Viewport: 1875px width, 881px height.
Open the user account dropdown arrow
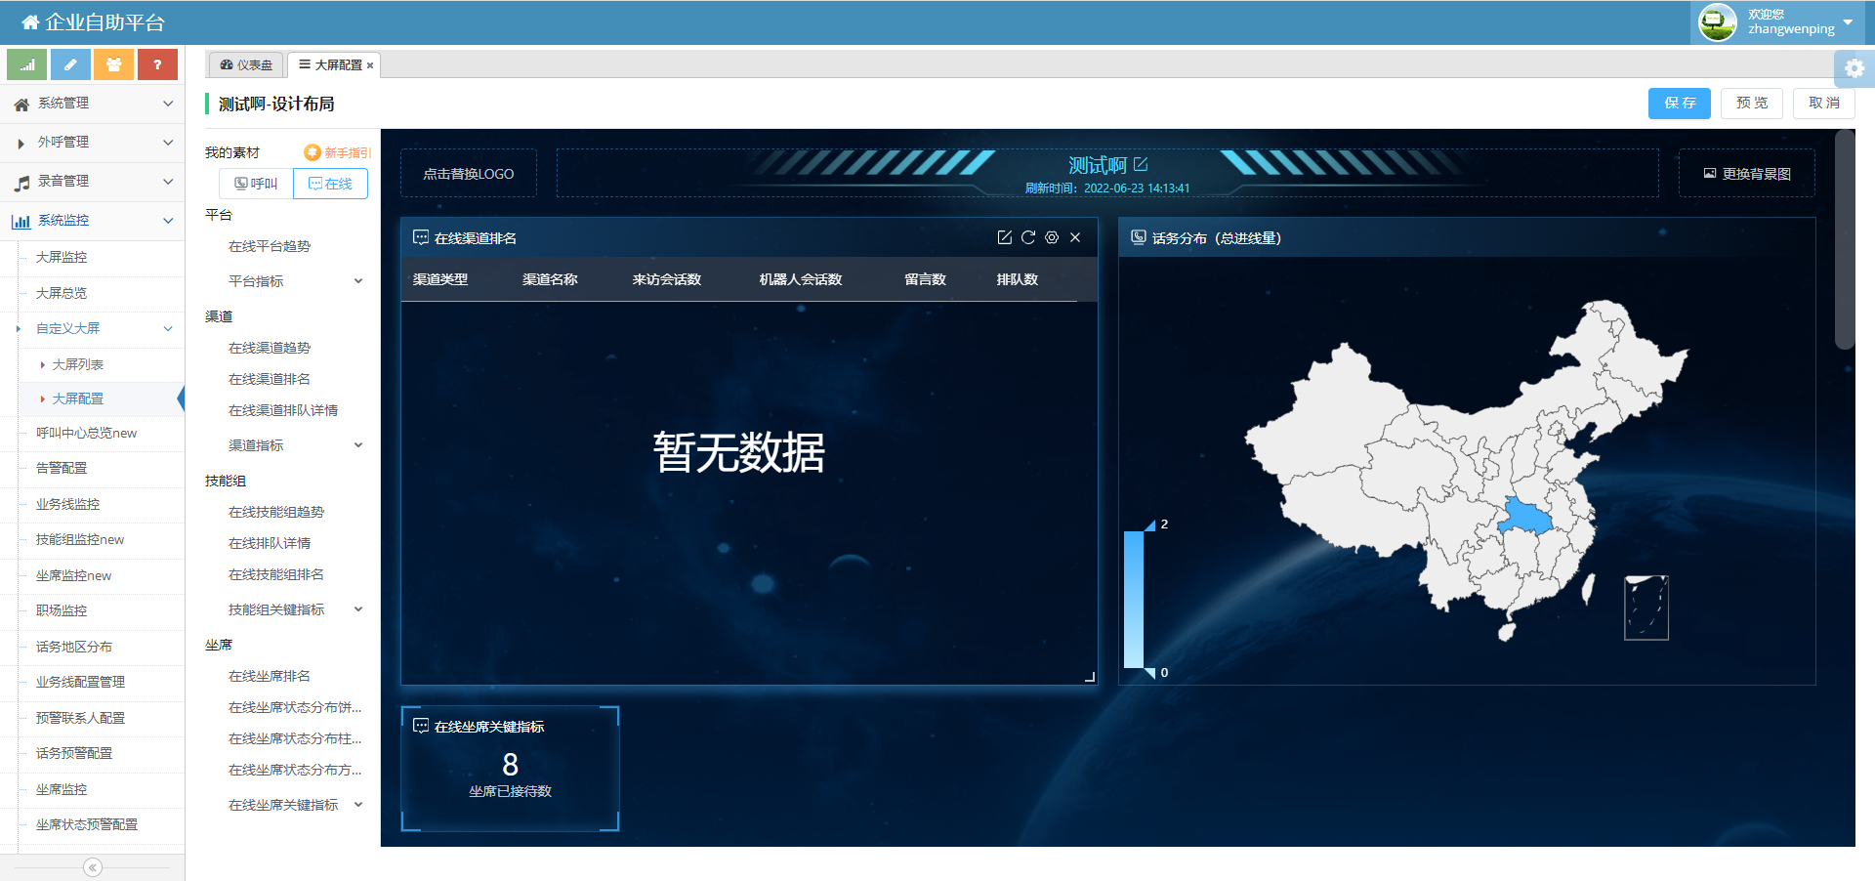[x=1848, y=22]
